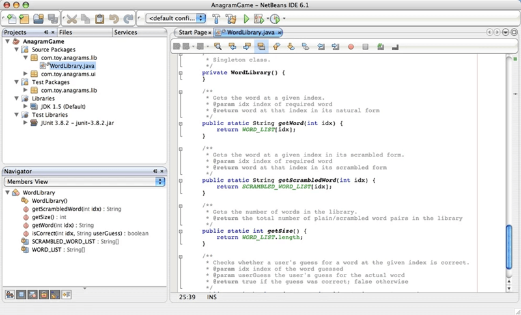Switch to the Start Page editor tab
Viewport: 521px width, 315px height.
[192, 32]
